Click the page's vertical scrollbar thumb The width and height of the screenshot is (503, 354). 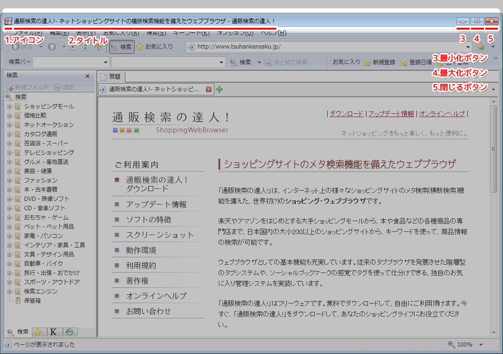tap(494, 149)
